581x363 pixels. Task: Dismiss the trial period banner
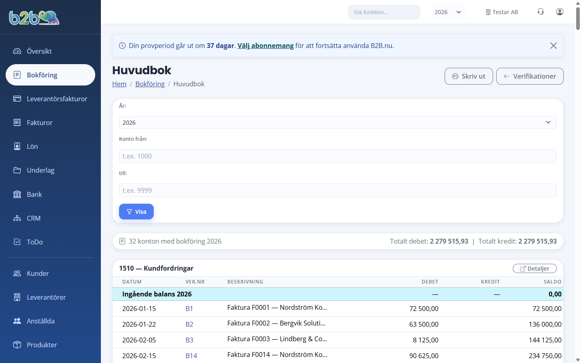(554, 46)
